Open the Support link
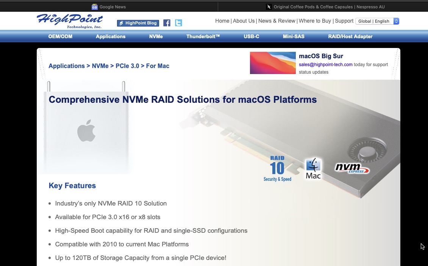Viewport: 428px width, 266px height. [344, 21]
